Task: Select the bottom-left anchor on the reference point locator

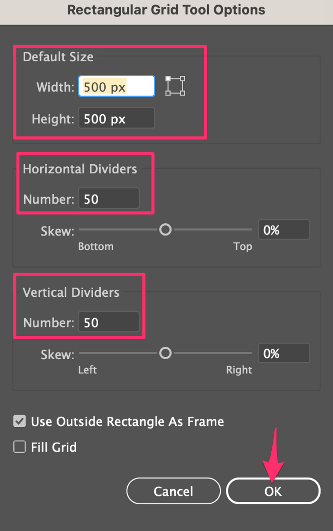Action: click(x=168, y=93)
